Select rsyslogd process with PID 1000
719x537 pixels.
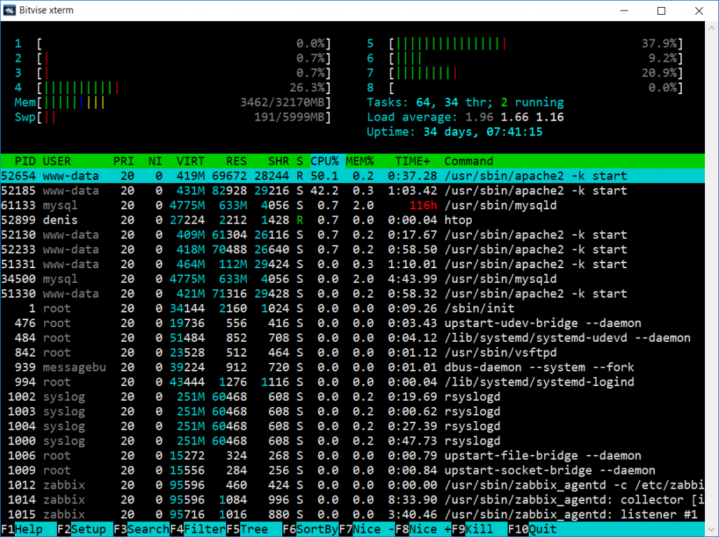pyautogui.click(x=352, y=440)
